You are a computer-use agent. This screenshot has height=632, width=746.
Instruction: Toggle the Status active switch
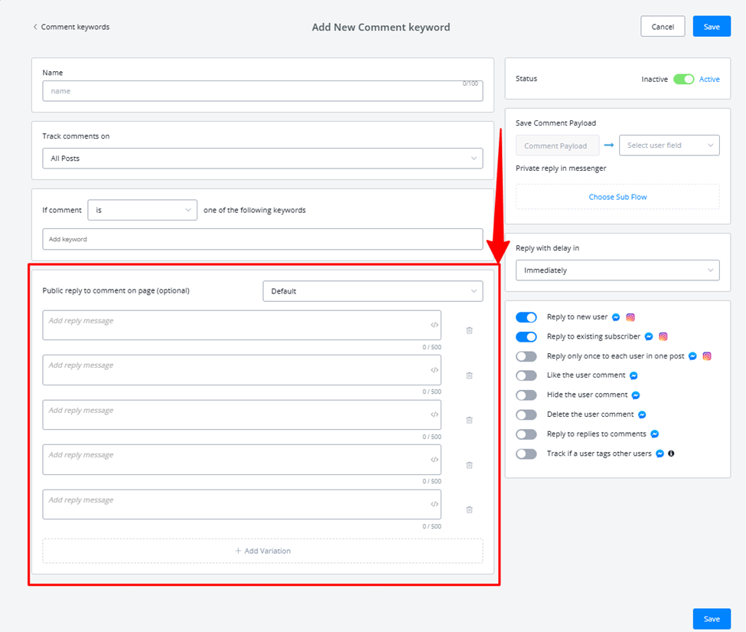click(683, 79)
